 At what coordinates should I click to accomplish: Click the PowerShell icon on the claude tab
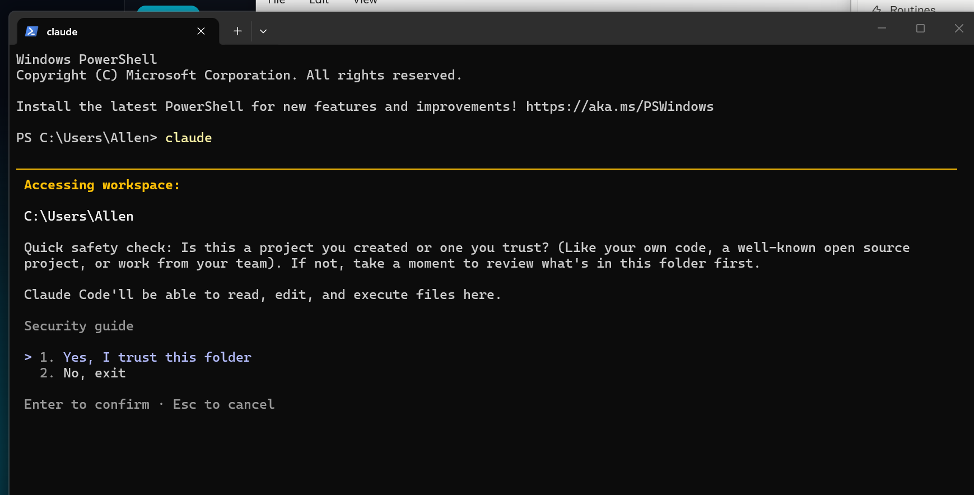pyautogui.click(x=31, y=31)
